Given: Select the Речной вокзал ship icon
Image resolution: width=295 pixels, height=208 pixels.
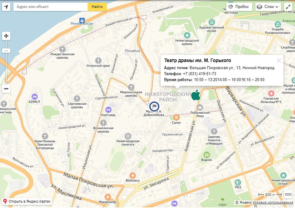Looking at the screenshot, I should coord(82,20).
